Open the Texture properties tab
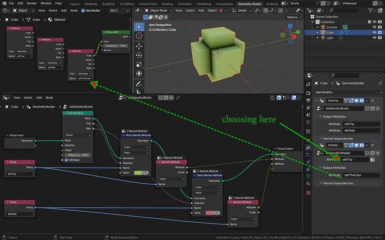The height and width of the screenshot is (240, 385). coord(309,193)
